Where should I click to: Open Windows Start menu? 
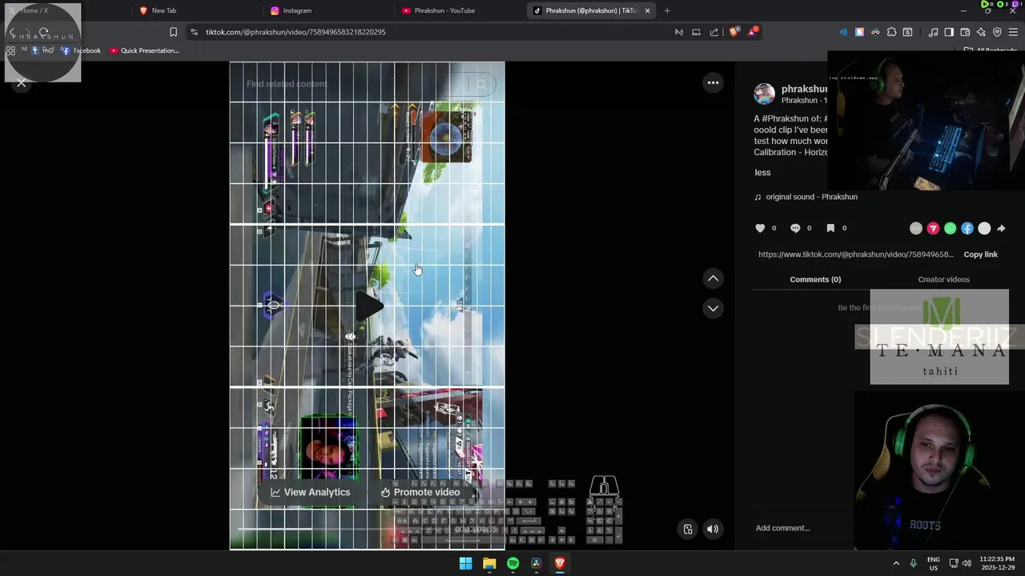(465, 563)
